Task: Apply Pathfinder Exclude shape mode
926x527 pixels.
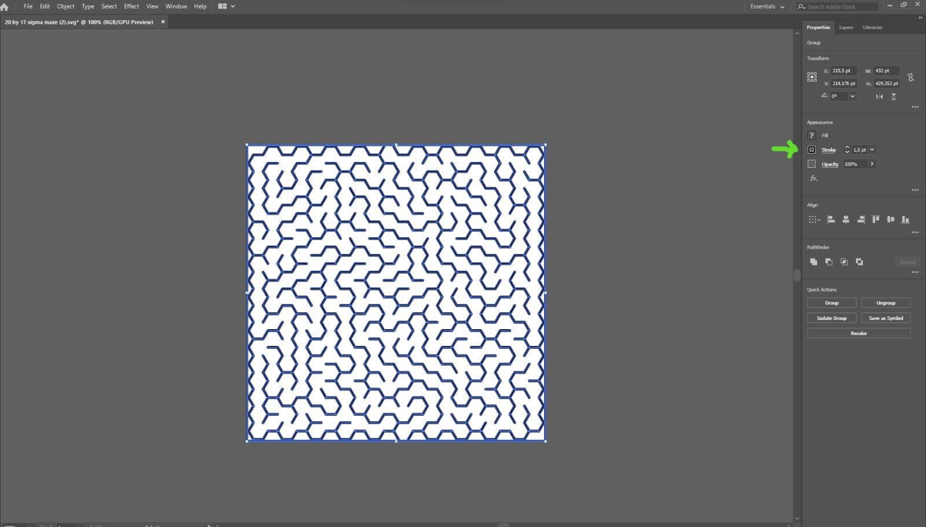Action: coord(859,262)
